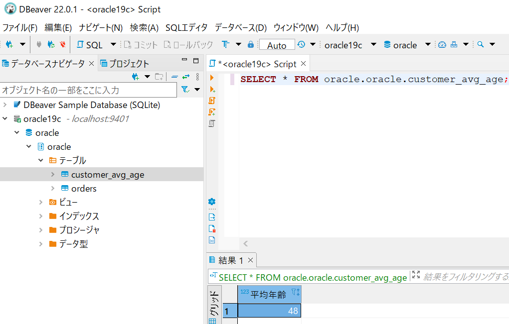Click the red disconnect icon
The image size is (509, 324).
(63, 44)
